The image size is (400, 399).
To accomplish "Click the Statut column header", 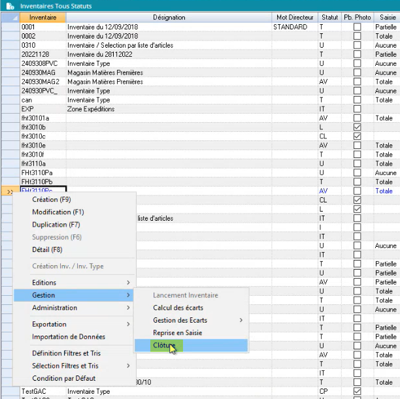I will 328,17.
